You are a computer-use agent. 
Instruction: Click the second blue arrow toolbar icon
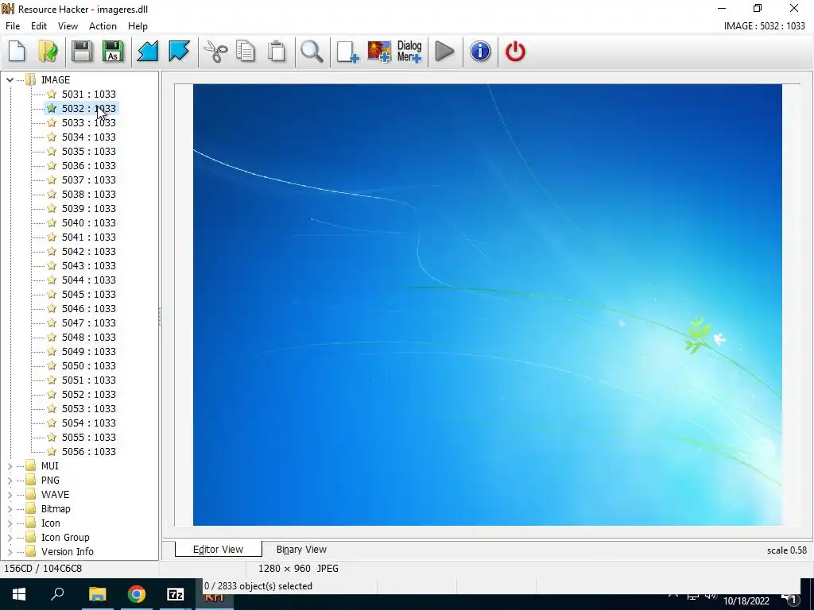(x=179, y=52)
